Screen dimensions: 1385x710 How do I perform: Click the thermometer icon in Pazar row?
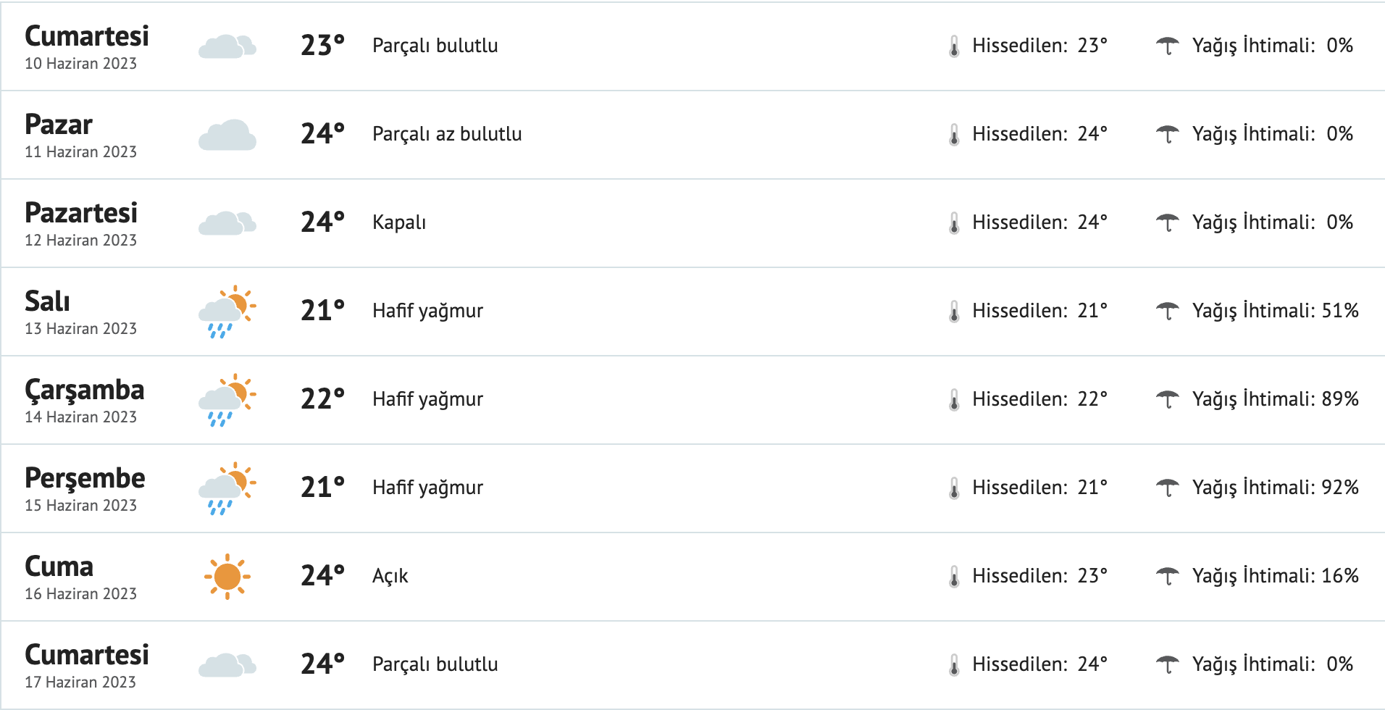(x=954, y=135)
